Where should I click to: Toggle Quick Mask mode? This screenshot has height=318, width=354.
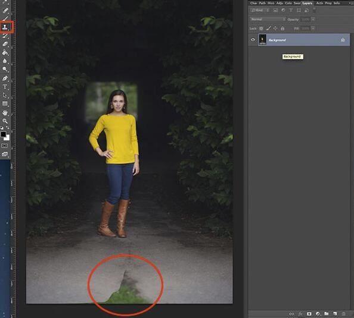point(5,146)
